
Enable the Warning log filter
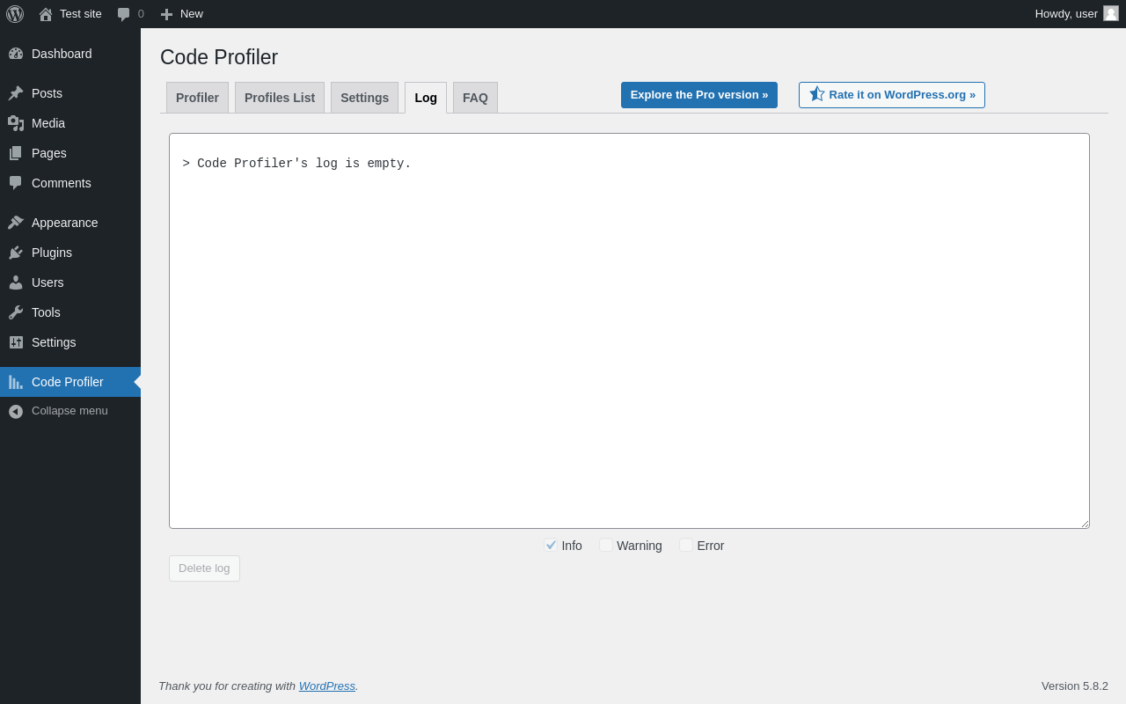tap(606, 545)
